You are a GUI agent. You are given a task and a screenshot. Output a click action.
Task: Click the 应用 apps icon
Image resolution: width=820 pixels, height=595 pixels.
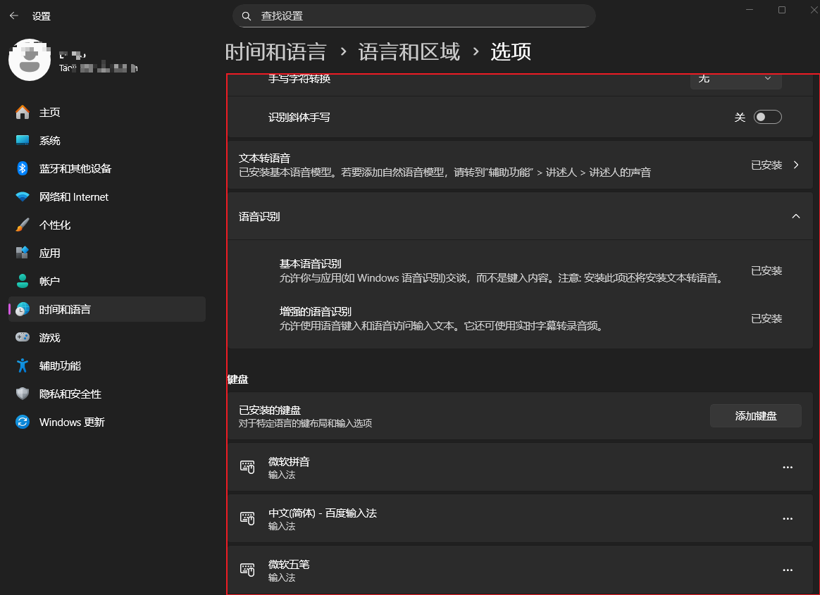pos(23,253)
